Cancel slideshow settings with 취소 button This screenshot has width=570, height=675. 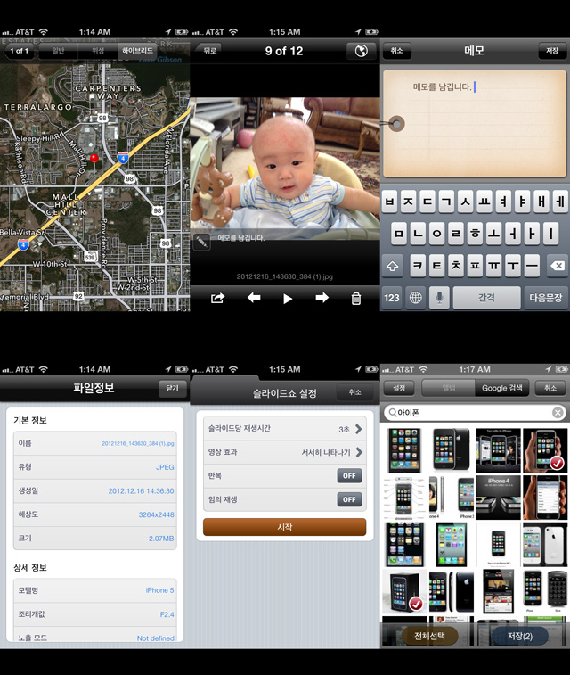(x=354, y=392)
